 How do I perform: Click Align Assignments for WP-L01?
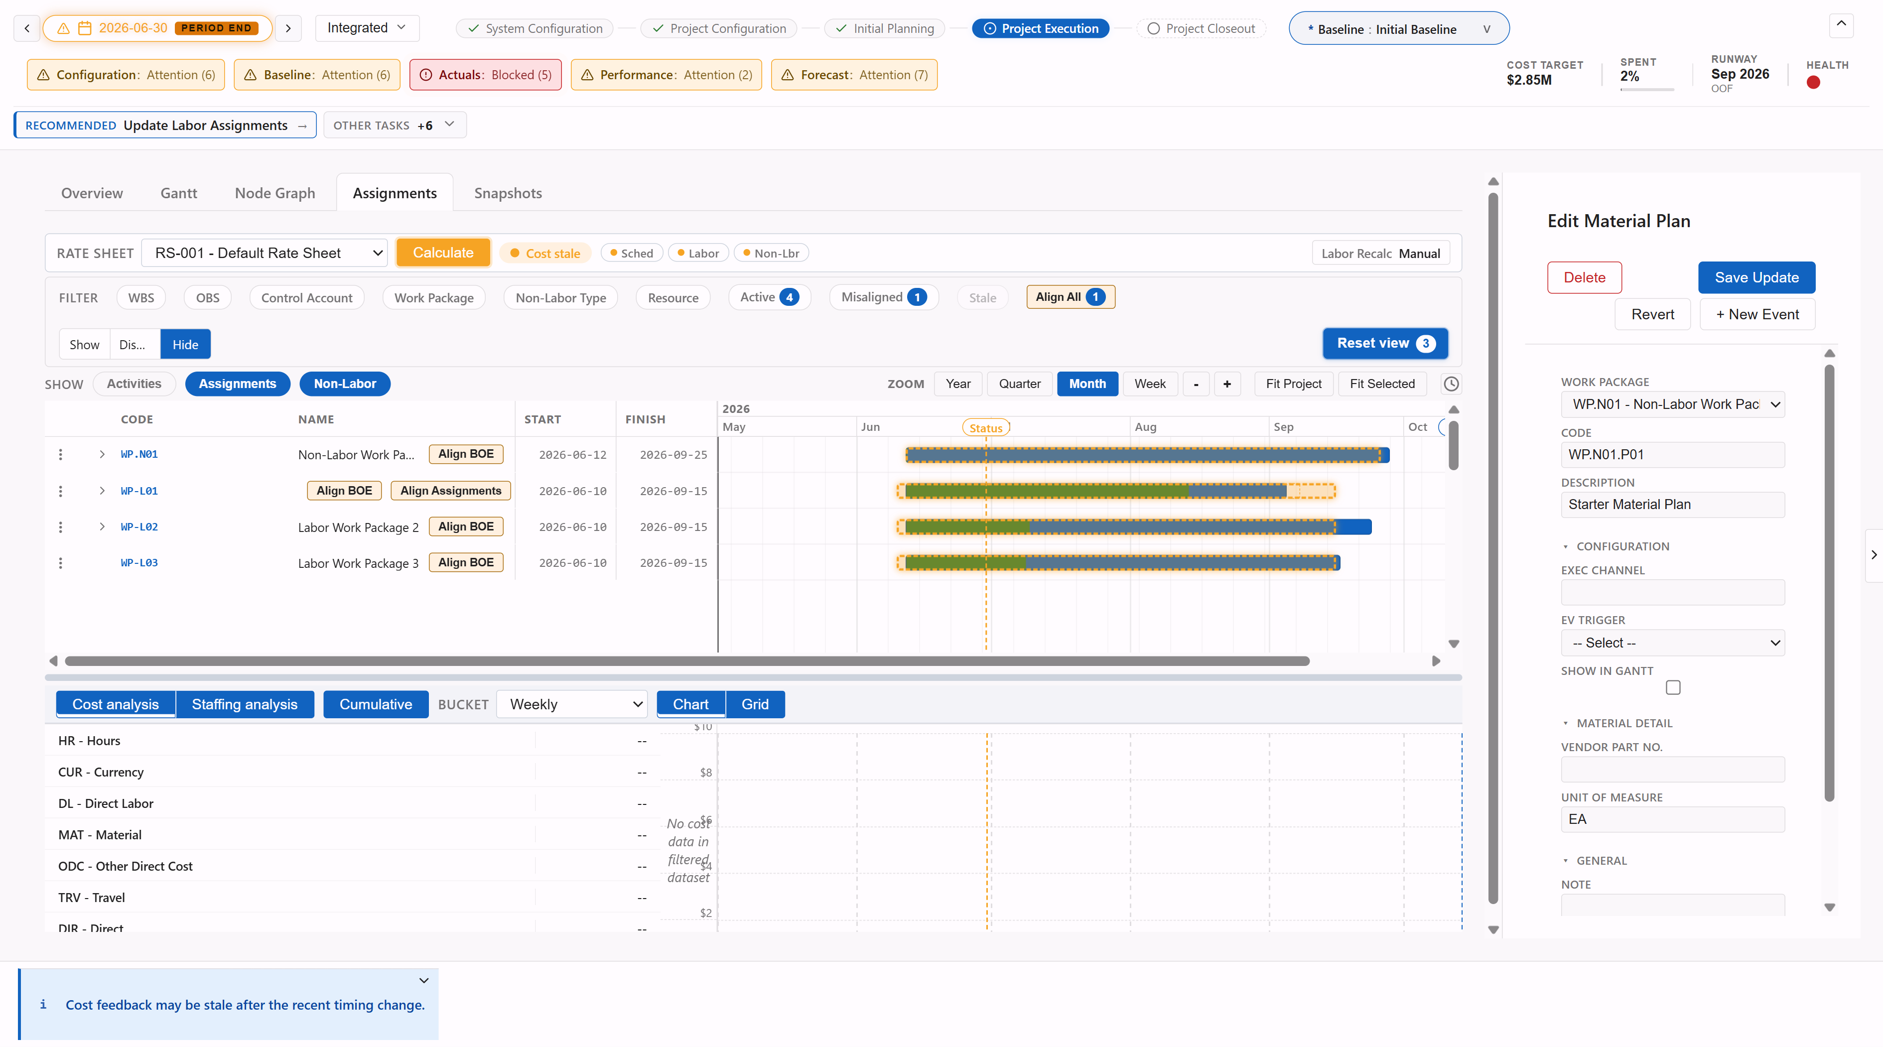pos(450,491)
